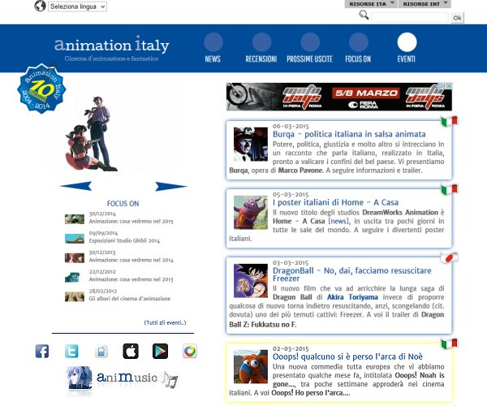
Task: Click the Ooops orange creature thumbnail
Action: click(x=251, y=366)
